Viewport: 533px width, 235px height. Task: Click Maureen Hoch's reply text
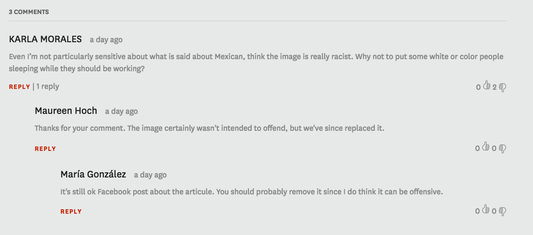point(209,128)
